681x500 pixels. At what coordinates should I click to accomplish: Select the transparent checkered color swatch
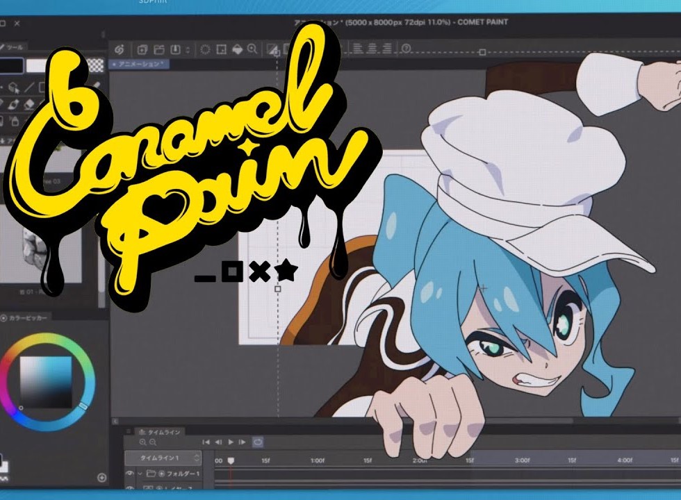tap(96, 65)
